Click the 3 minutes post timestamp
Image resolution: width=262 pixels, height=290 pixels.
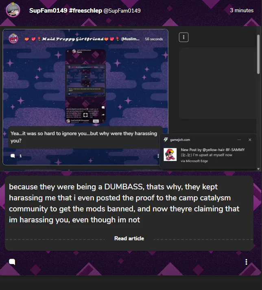click(x=242, y=10)
